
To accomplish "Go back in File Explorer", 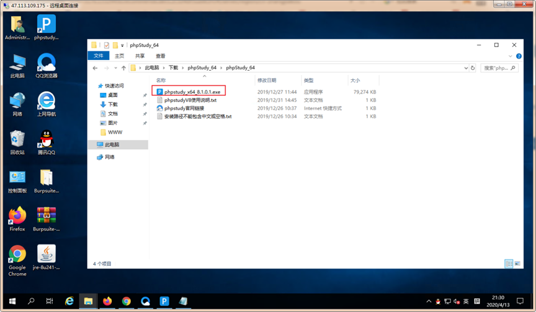I will click(95, 68).
